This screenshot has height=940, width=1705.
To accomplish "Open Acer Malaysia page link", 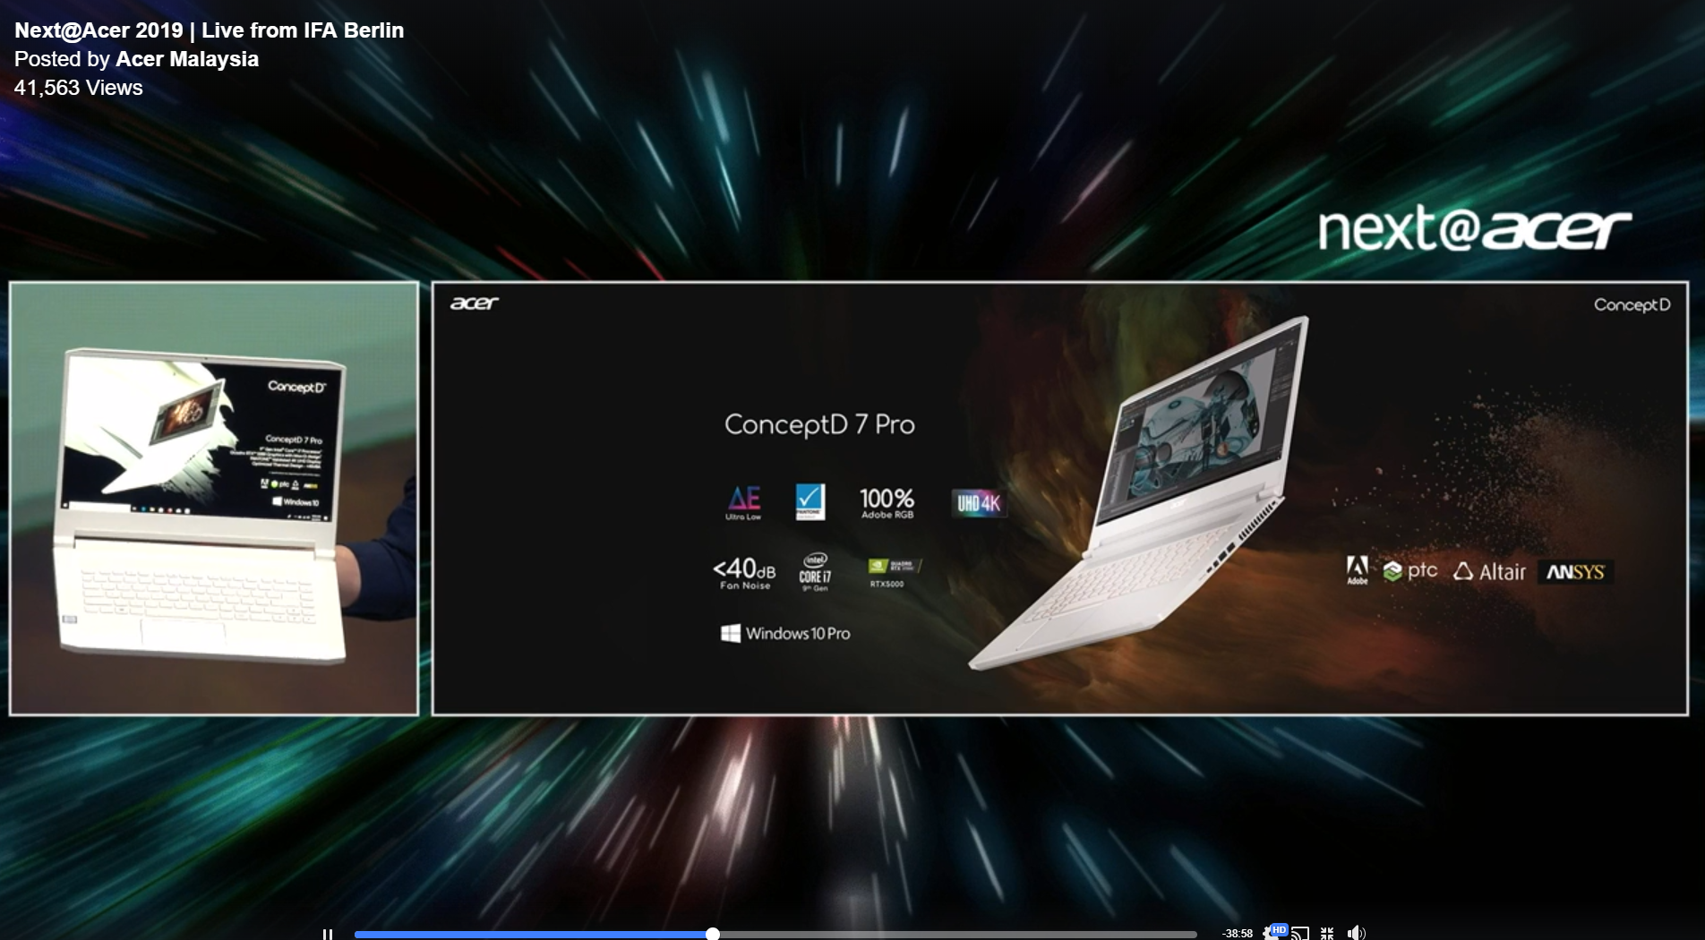I will point(187,59).
